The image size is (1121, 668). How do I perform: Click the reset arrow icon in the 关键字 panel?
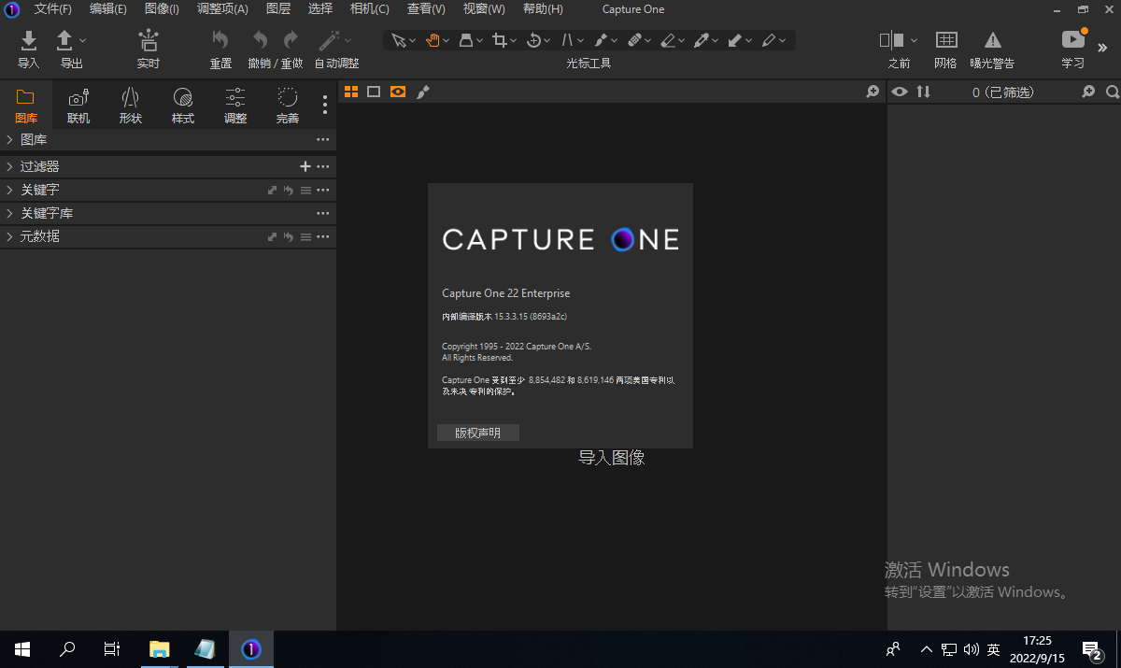coord(289,190)
